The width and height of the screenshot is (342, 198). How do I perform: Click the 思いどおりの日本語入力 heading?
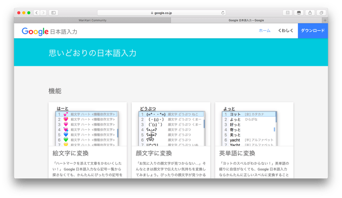click(x=93, y=53)
